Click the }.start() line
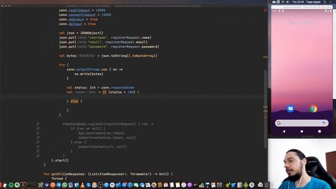 60,160
